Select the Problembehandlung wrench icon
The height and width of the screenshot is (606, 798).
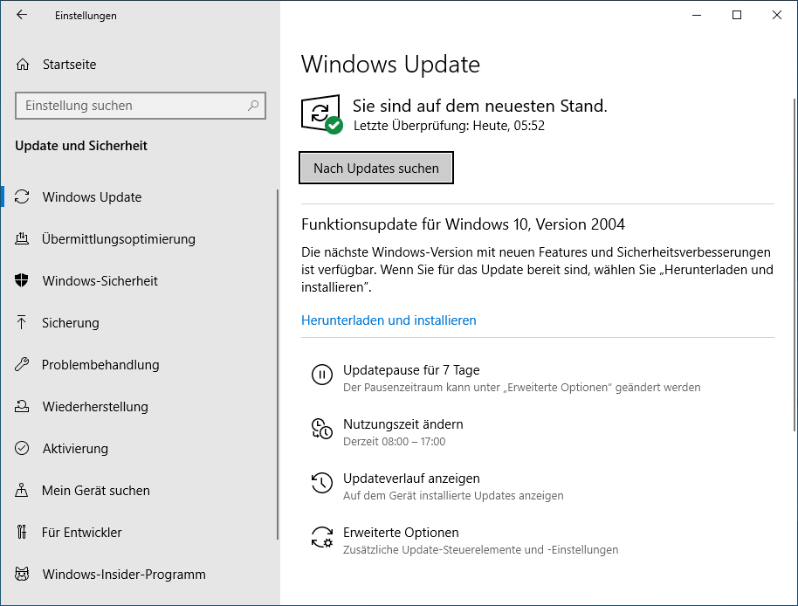tap(23, 365)
